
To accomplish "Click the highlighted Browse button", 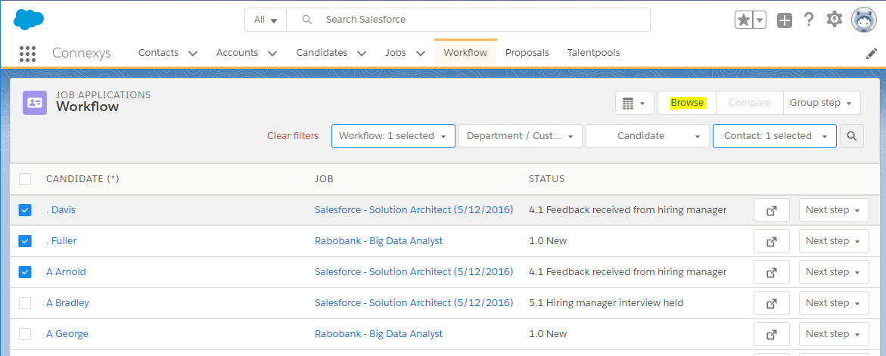I will (x=687, y=103).
